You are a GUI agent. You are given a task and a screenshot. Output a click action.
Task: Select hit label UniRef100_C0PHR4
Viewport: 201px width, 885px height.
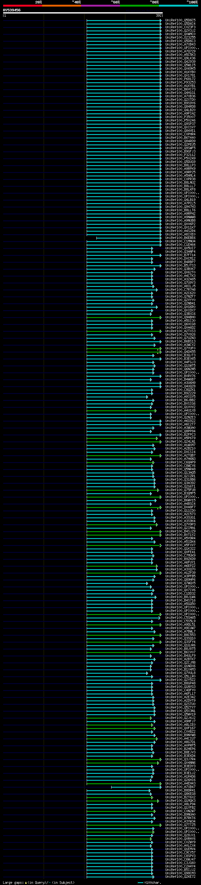pos(180,134)
